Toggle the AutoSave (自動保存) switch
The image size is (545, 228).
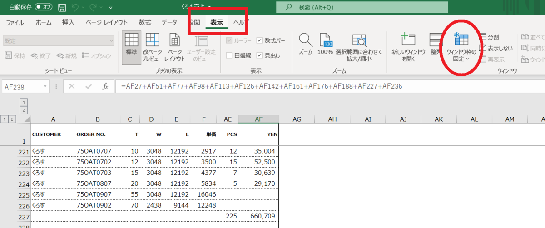pyautogui.click(x=44, y=7)
